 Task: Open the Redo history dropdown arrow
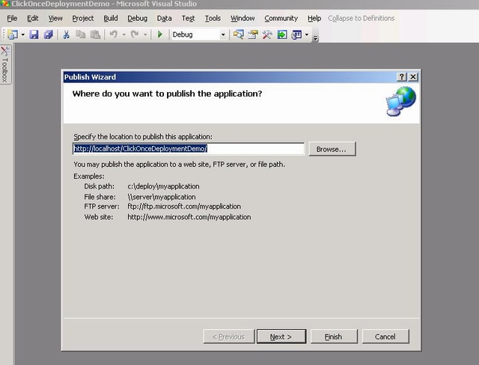tap(145, 35)
